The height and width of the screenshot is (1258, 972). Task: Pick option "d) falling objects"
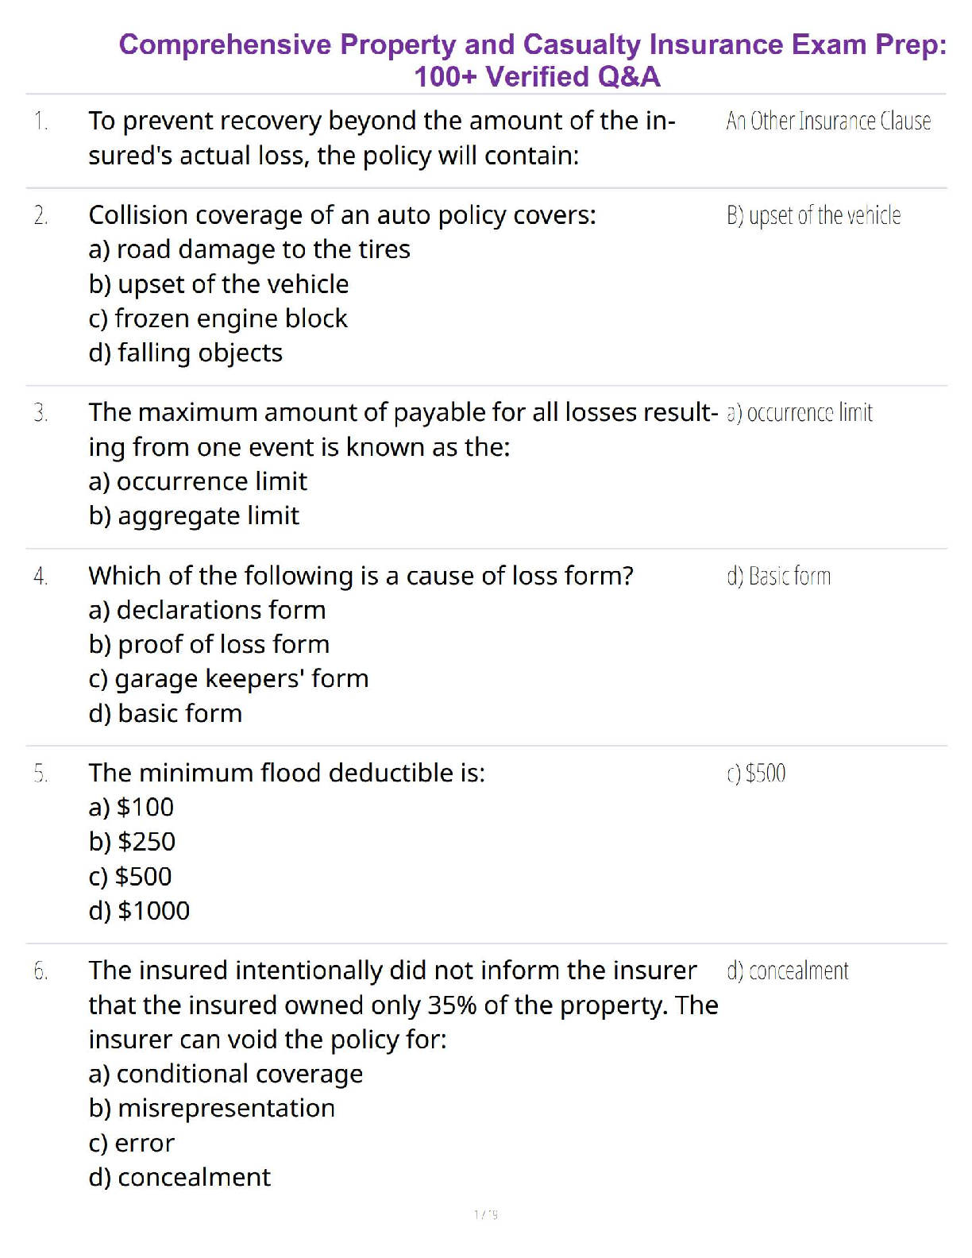pos(185,353)
